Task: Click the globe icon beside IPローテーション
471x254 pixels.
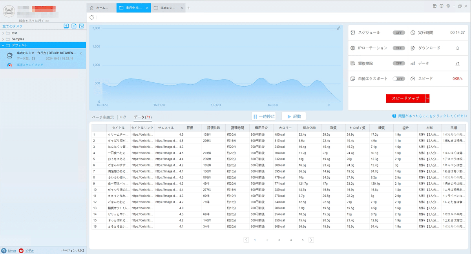Action: click(353, 48)
